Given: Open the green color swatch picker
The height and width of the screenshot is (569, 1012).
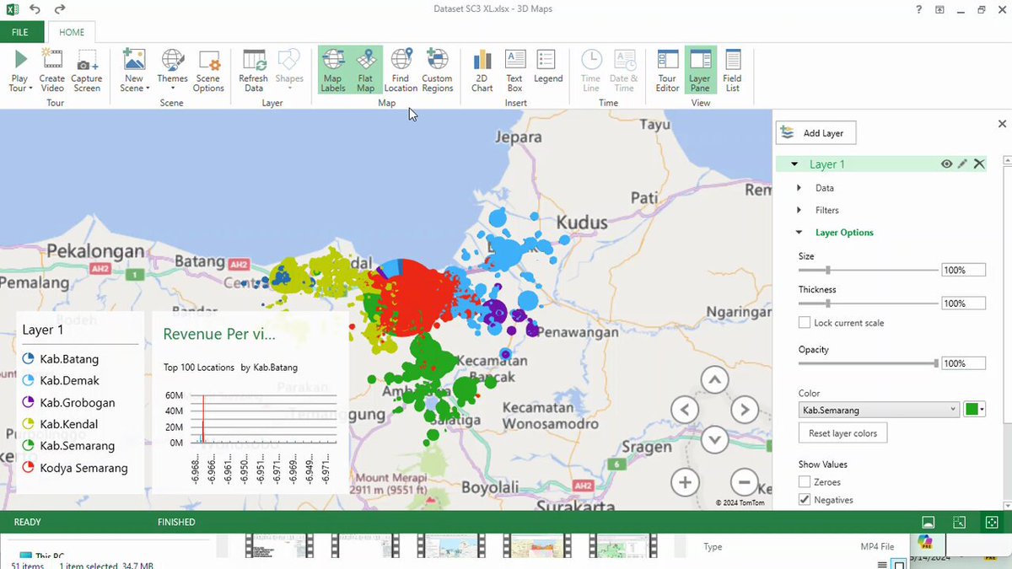Looking at the screenshot, I should [976, 410].
